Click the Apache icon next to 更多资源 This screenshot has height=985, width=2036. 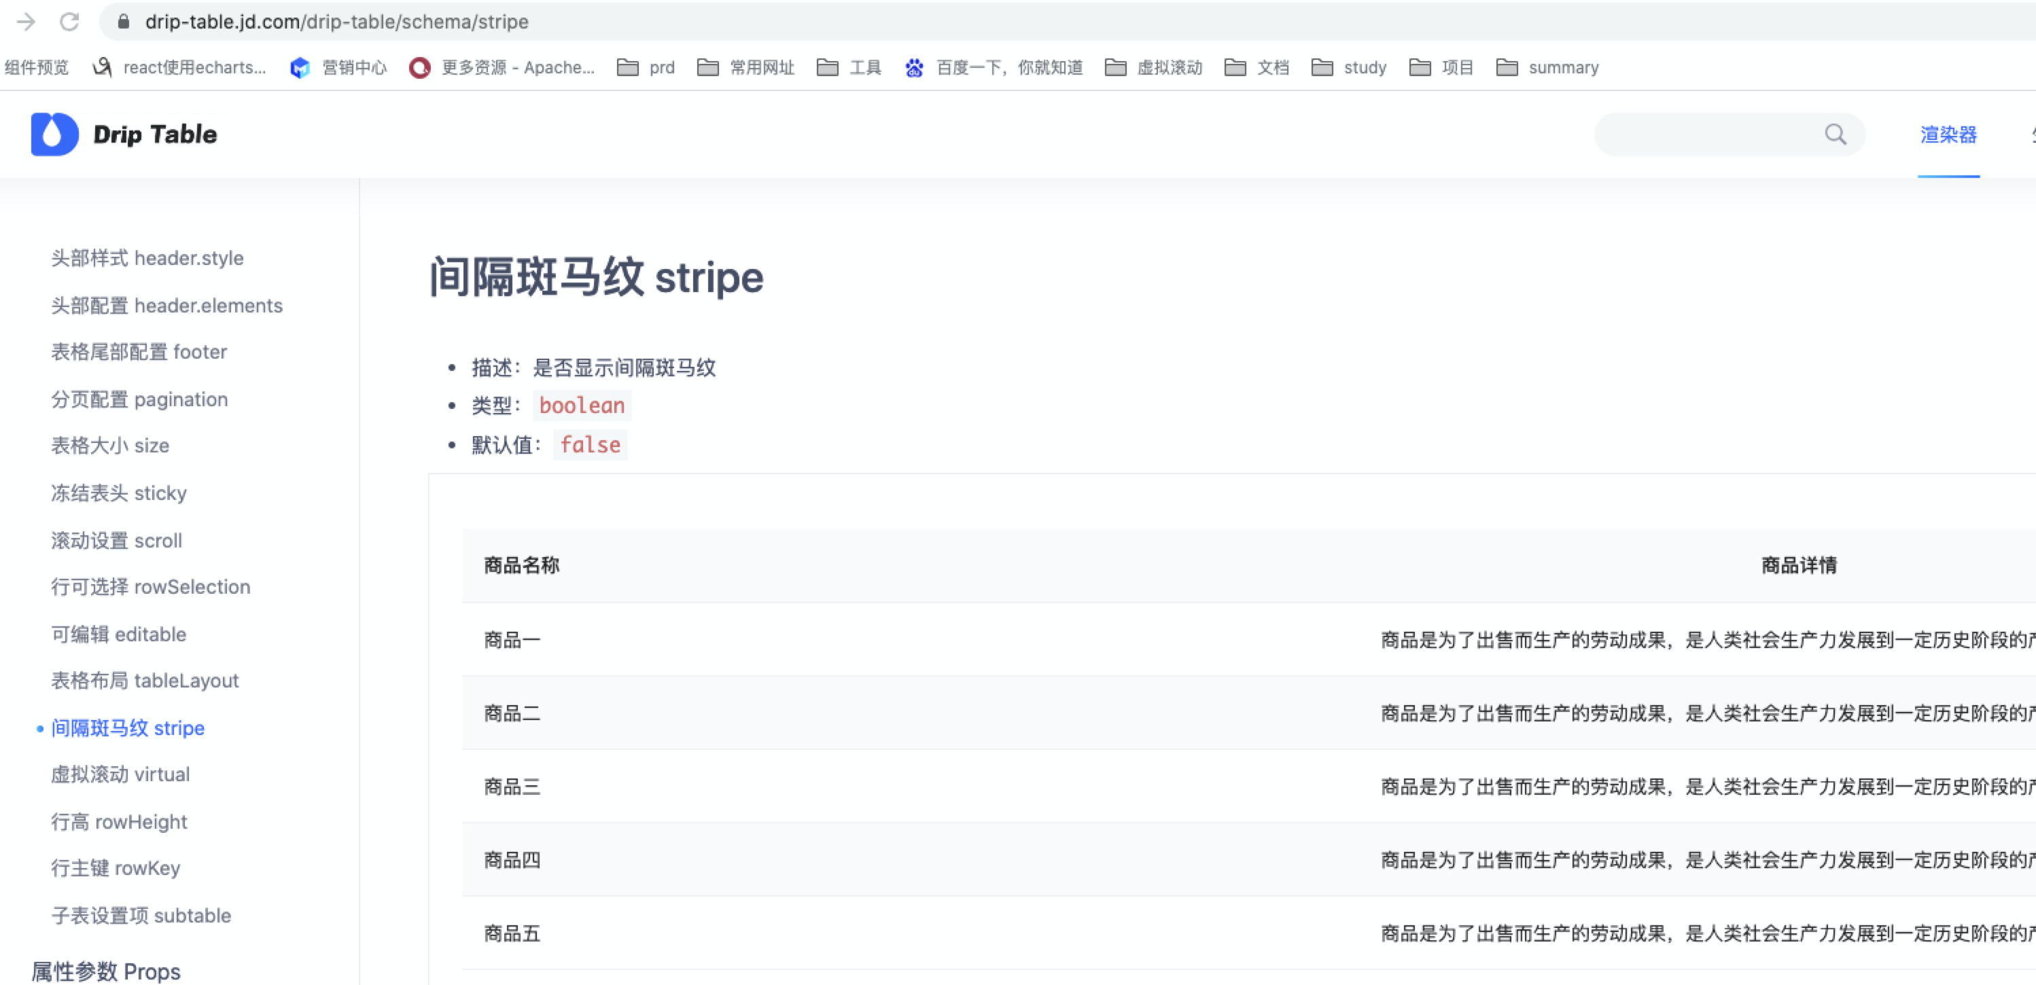pyautogui.click(x=419, y=67)
